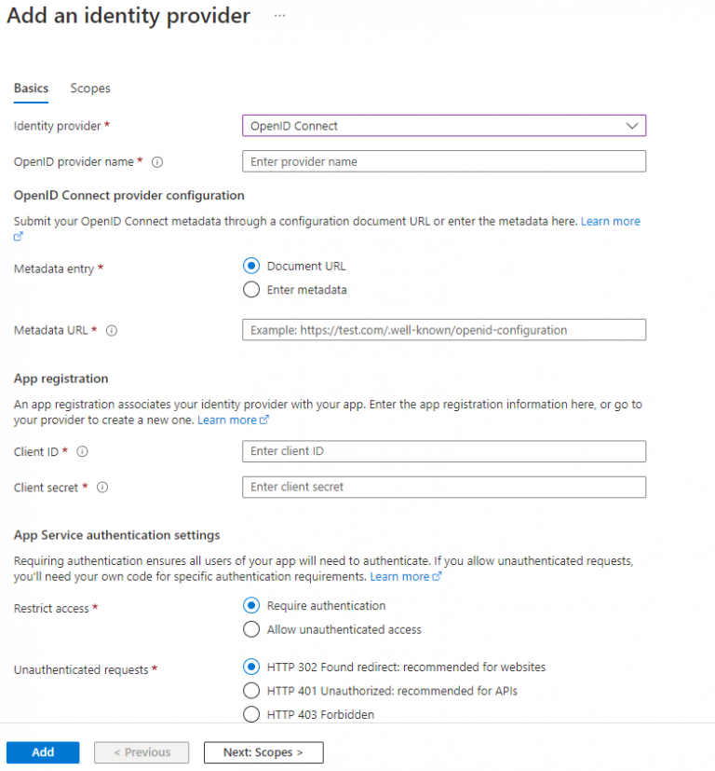This screenshot has width=715, height=771.
Task: Switch to the Scopes tab
Action: [x=89, y=88]
